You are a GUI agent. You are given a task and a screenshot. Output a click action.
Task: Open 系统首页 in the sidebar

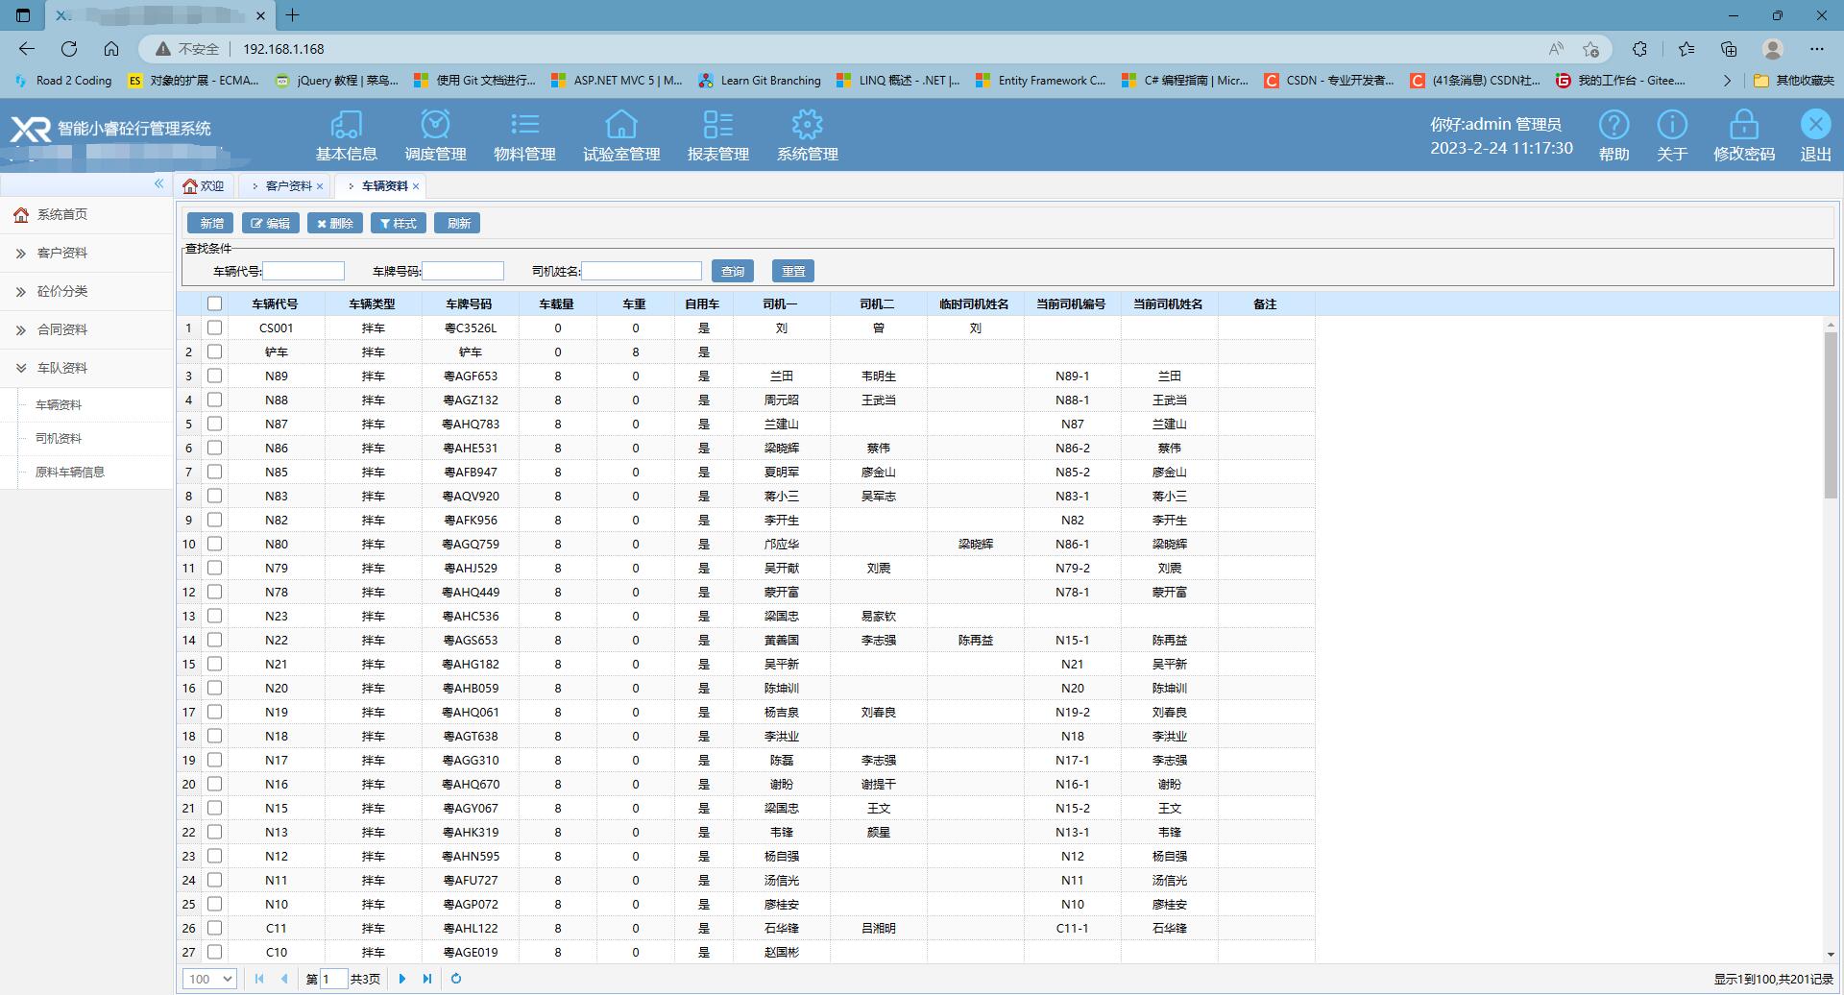click(x=86, y=214)
